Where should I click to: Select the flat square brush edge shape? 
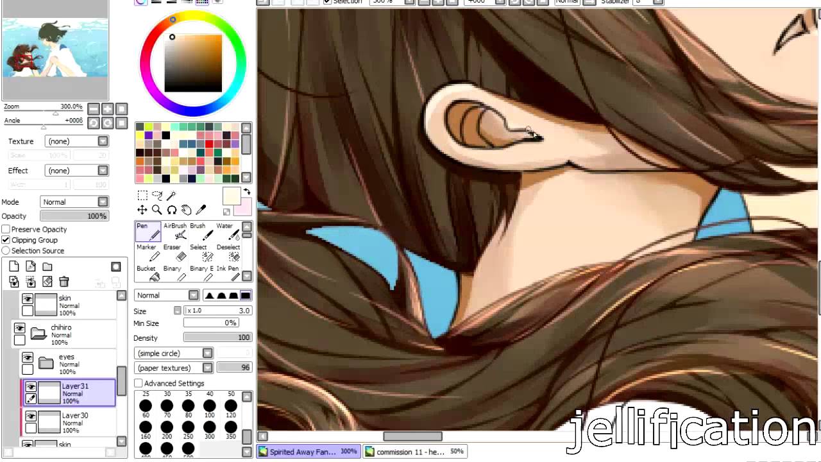pyautogui.click(x=245, y=295)
